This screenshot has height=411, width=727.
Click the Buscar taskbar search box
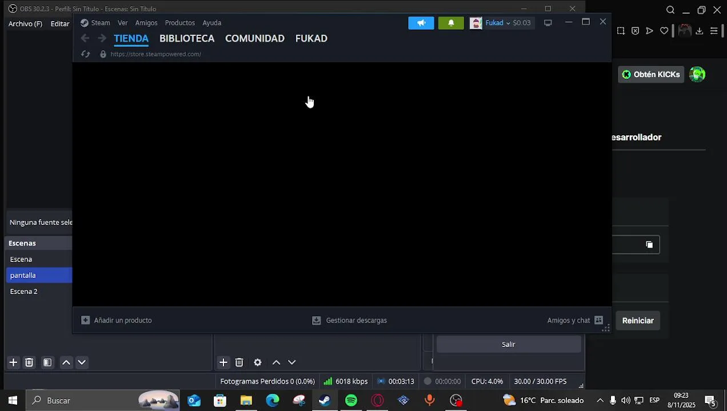103,401
